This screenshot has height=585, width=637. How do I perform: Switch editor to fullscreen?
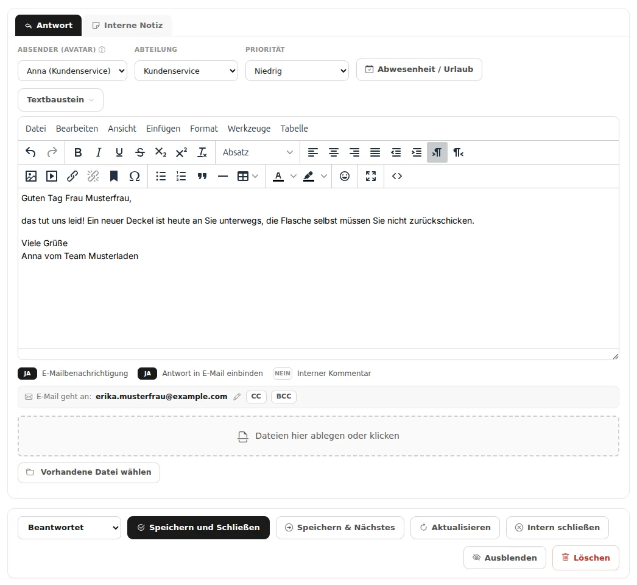(x=370, y=176)
